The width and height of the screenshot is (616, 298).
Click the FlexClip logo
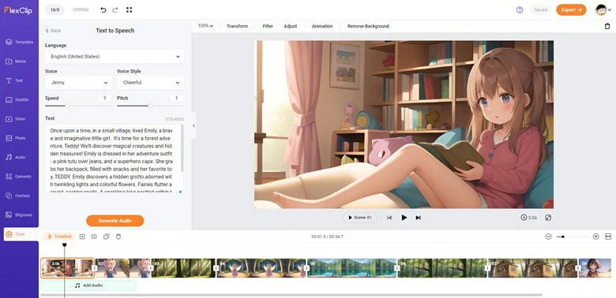(x=18, y=10)
